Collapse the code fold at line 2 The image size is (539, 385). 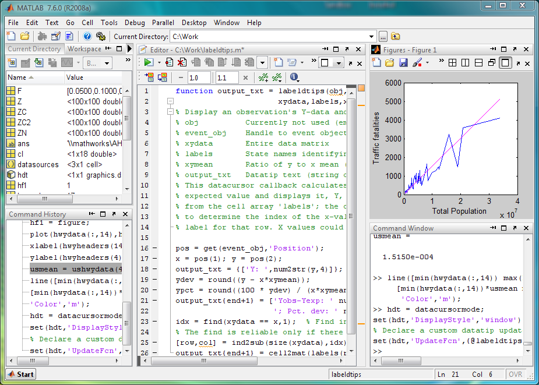click(x=171, y=101)
